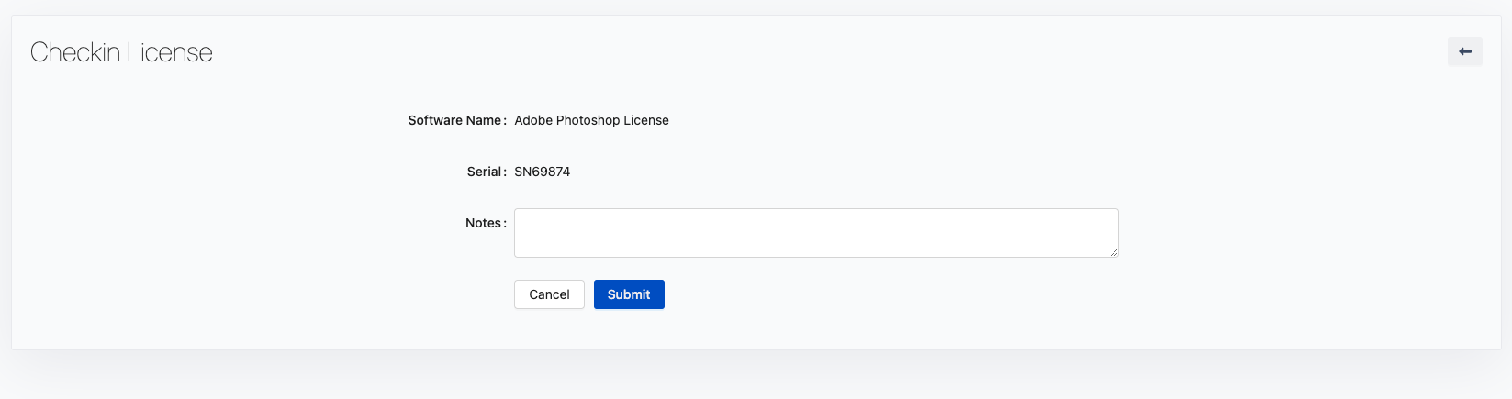Confirm checkin with the blue Submit button
Screen dimensions: 1512x399
click(629, 294)
